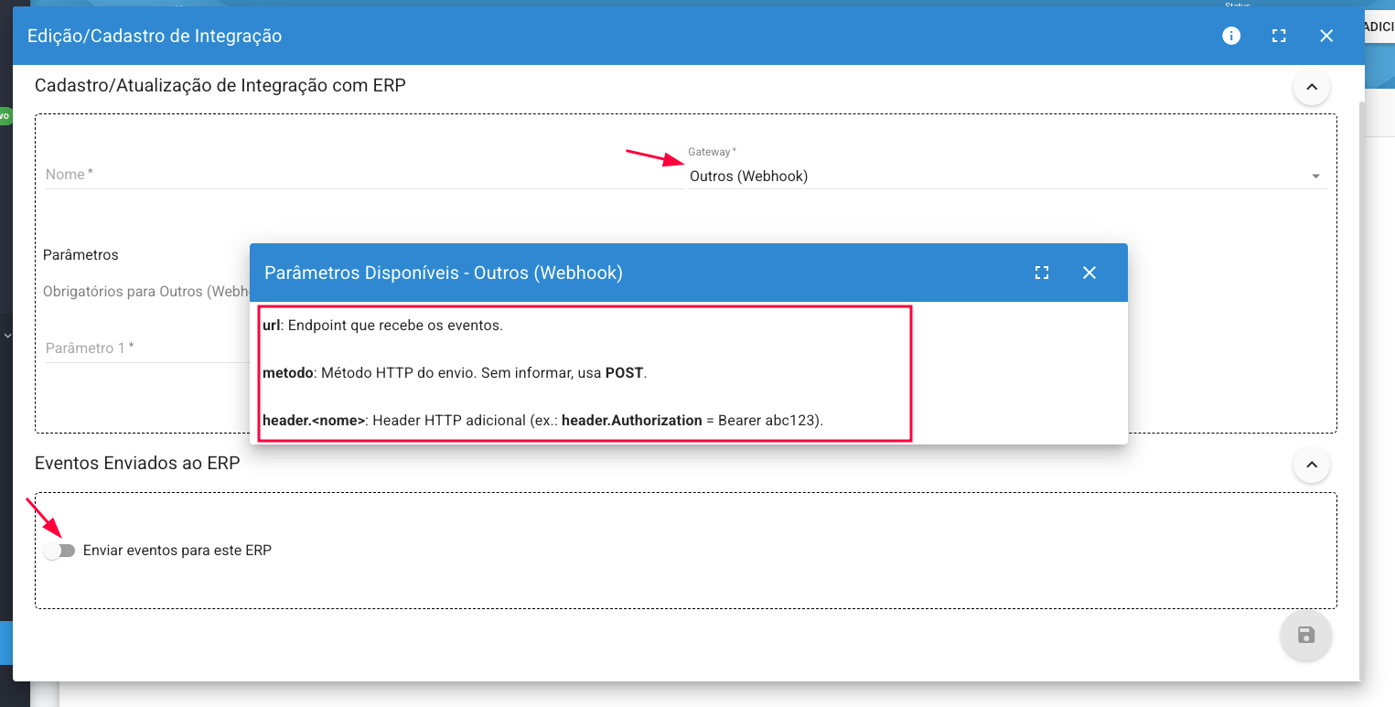Click the 'url' parameter description line
This screenshot has width=1395, height=707.
(x=382, y=325)
